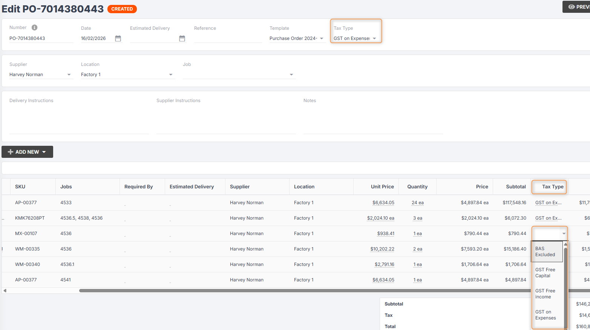Click the CREATED status badge

point(122,9)
